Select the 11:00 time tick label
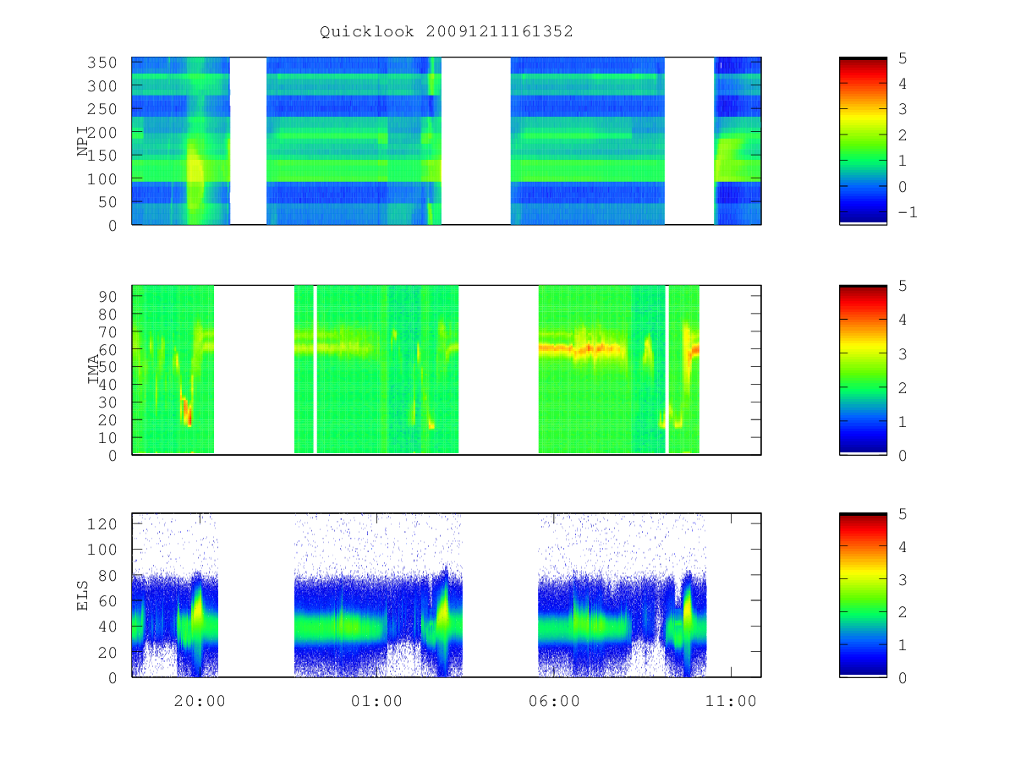Viewport: 1015px width, 761px height. 731,701
